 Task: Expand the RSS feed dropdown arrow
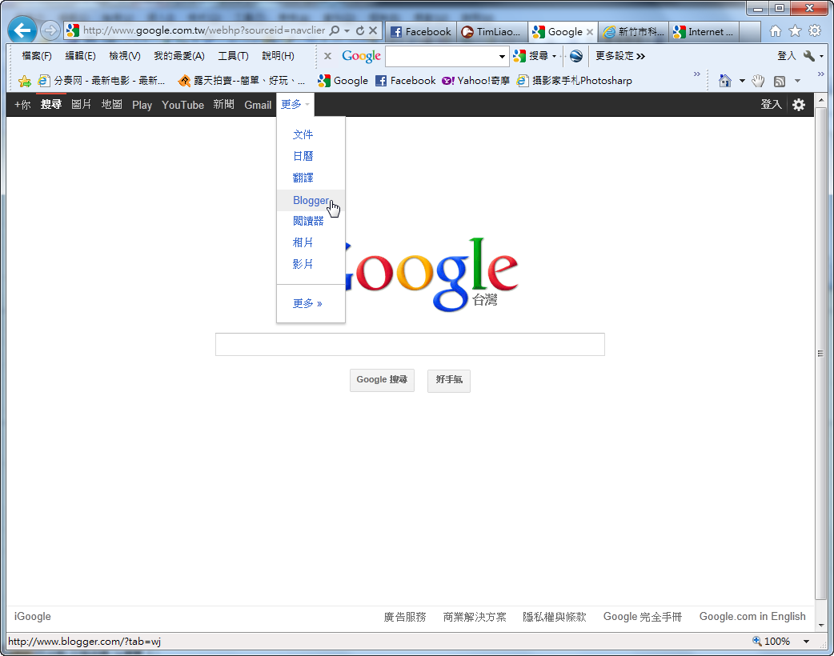point(797,82)
